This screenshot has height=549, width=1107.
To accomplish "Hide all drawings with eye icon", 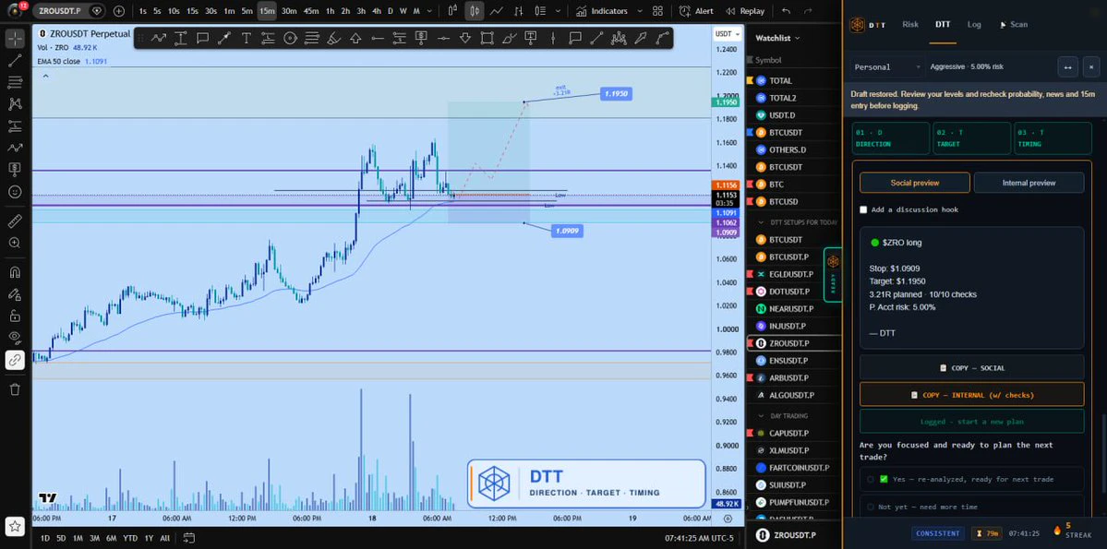I will click(x=15, y=338).
